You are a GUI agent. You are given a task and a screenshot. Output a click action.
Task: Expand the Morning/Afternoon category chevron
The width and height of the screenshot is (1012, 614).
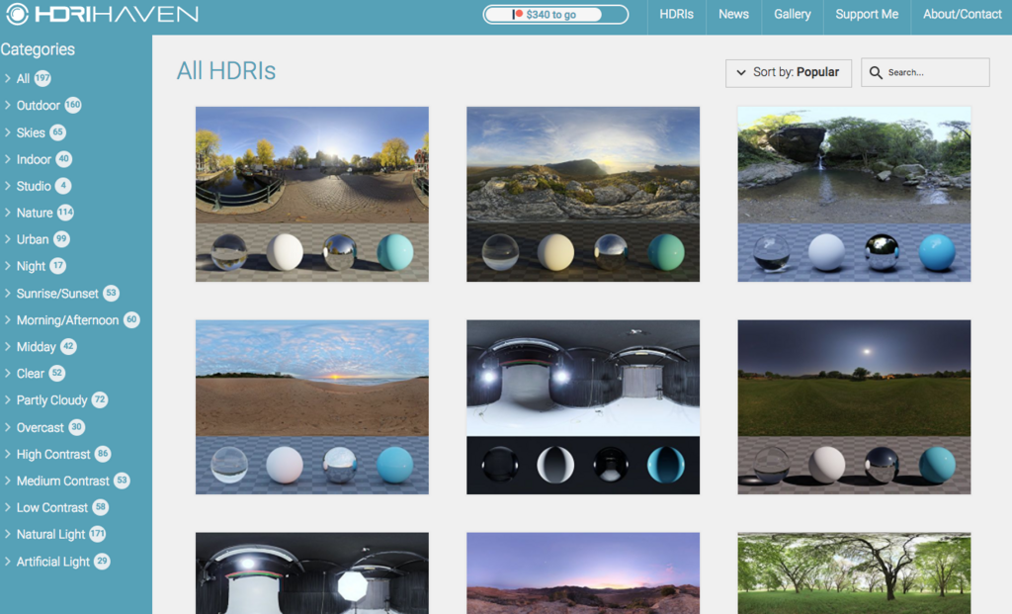click(7, 319)
